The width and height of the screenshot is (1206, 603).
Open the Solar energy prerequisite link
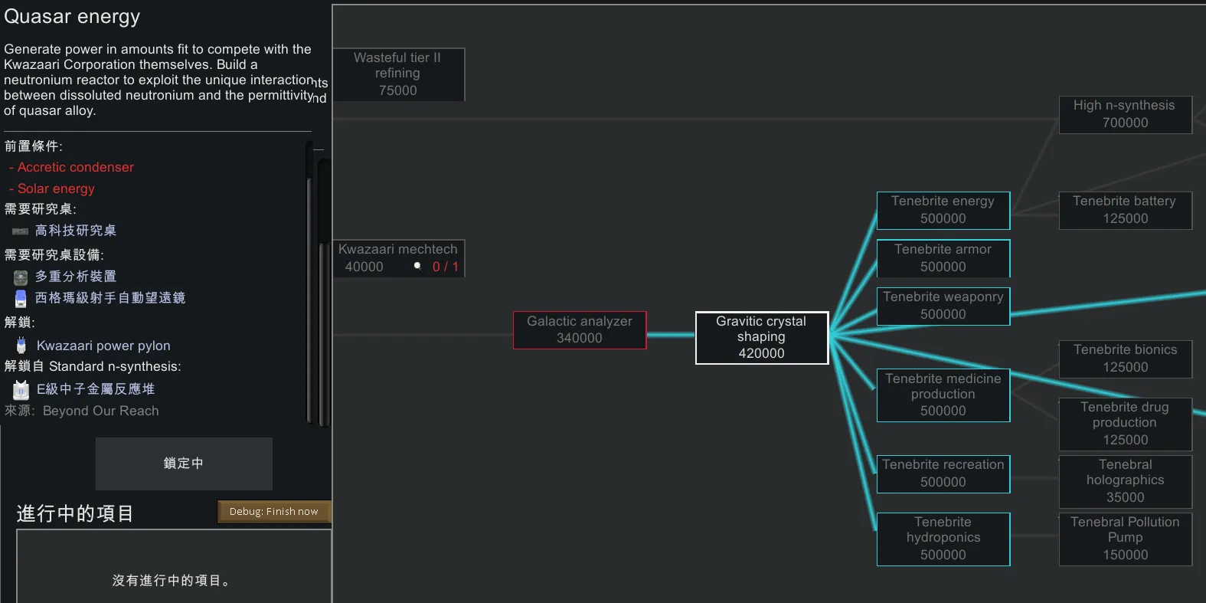pos(56,188)
